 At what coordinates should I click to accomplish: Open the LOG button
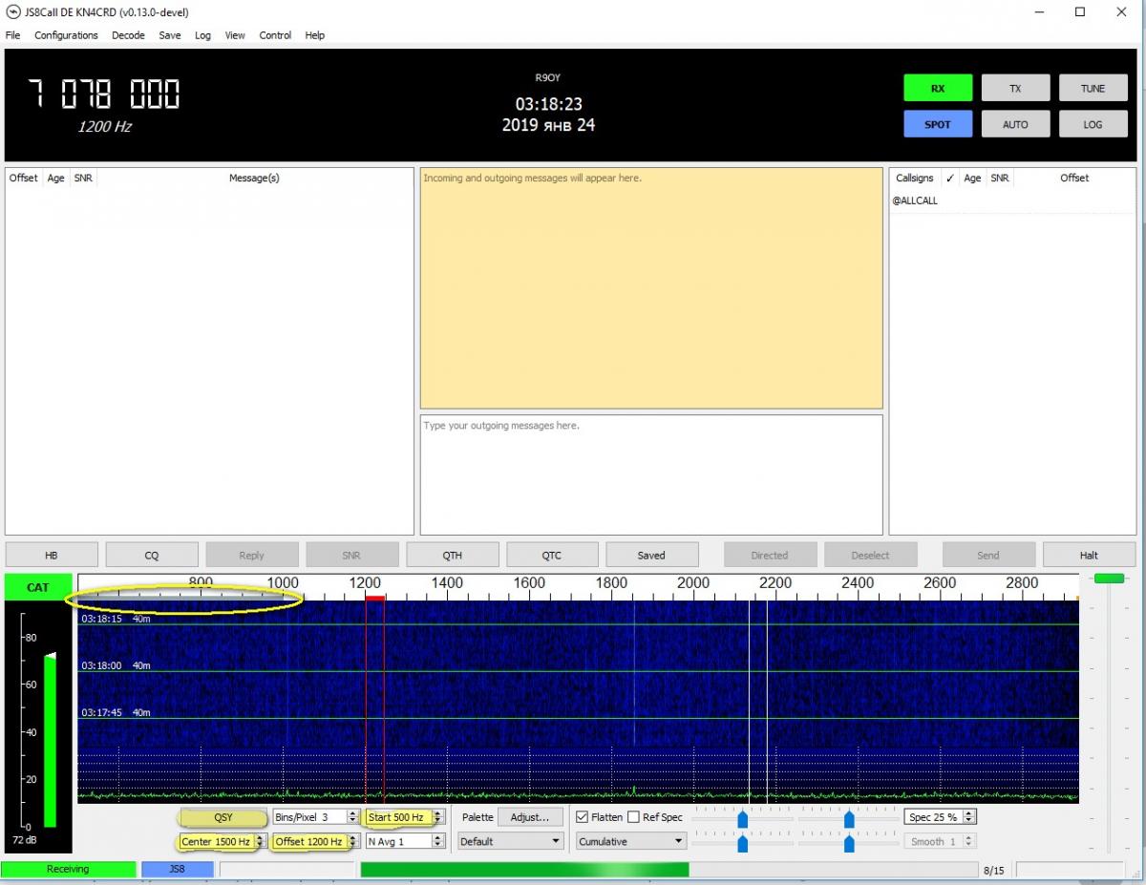(1093, 124)
